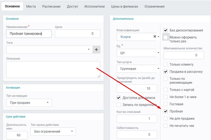
Task: Go to the Доступ tab
Action: (72, 6)
